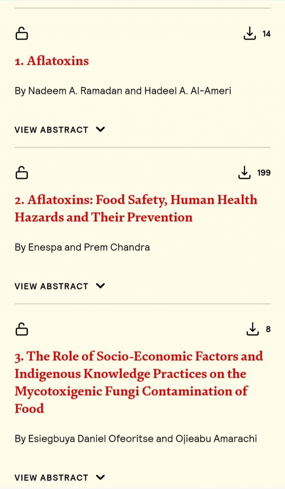Click the open-access lock icon for chapter 3
Viewport: 285px width, 489px height.
[21, 329]
